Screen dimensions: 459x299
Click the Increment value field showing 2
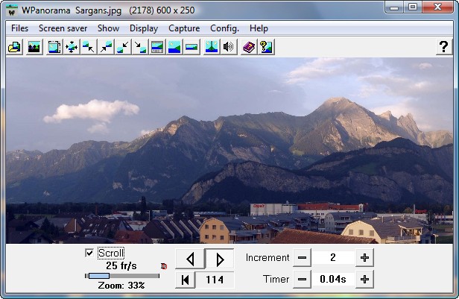(333, 258)
